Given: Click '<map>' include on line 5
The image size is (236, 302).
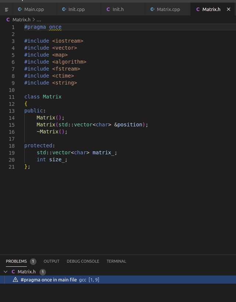Looking at the screenshot, I should tap(60, 55).
